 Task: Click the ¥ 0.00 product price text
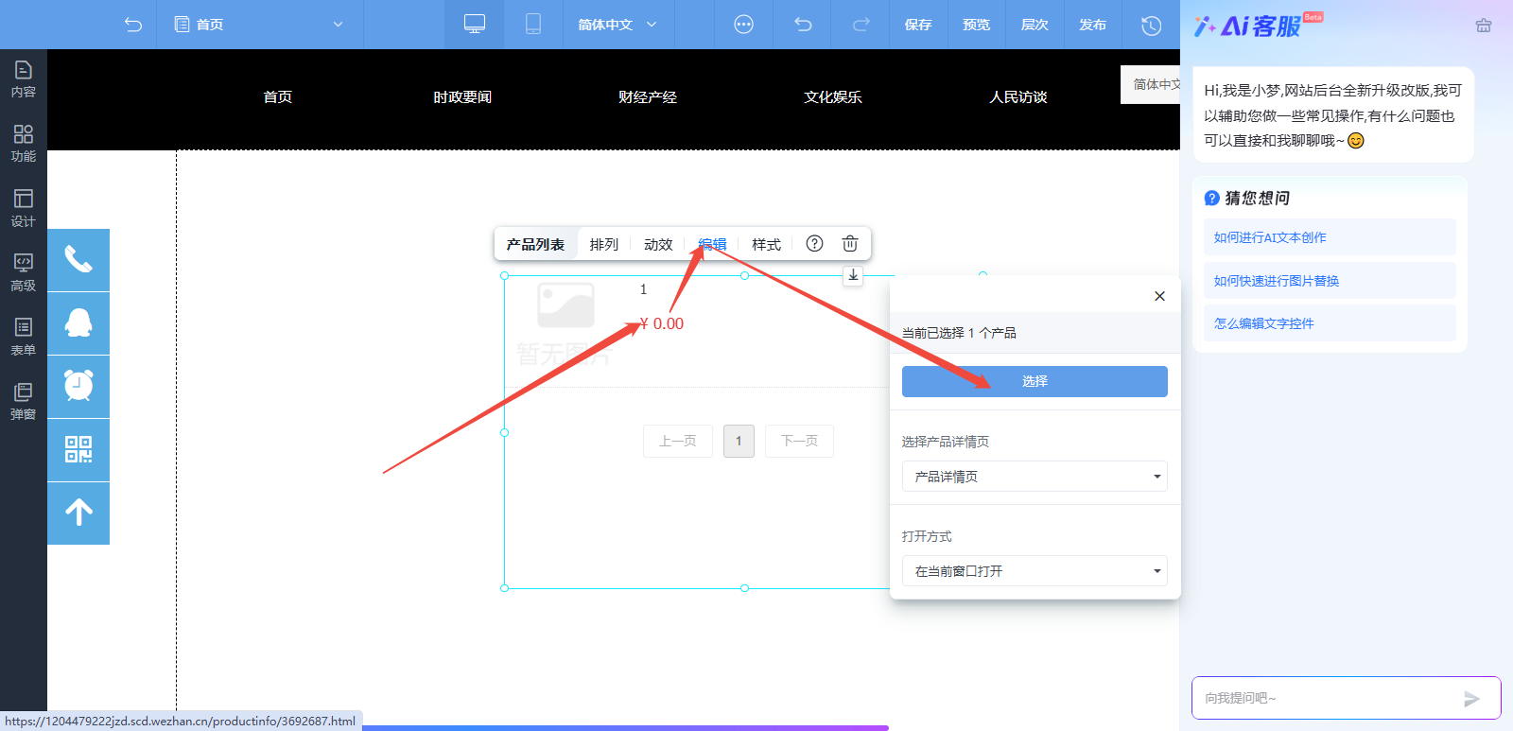click(x=661, y=323)
